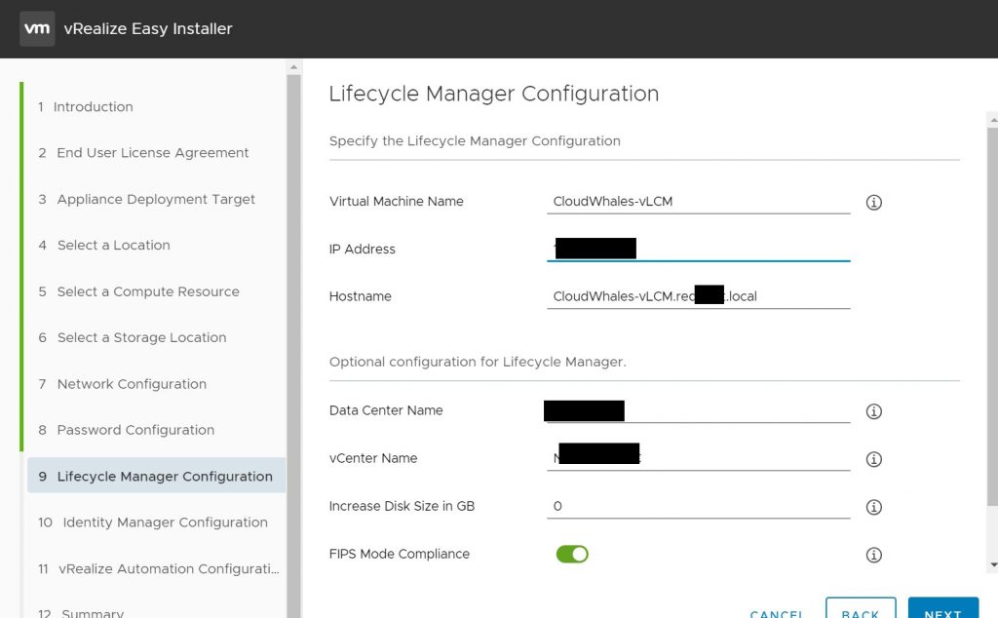Screen dimensions: 998x618
Task: Click the sidebar vertical scrollbar track
Action: pyautogui.click(x=293, y=347)
